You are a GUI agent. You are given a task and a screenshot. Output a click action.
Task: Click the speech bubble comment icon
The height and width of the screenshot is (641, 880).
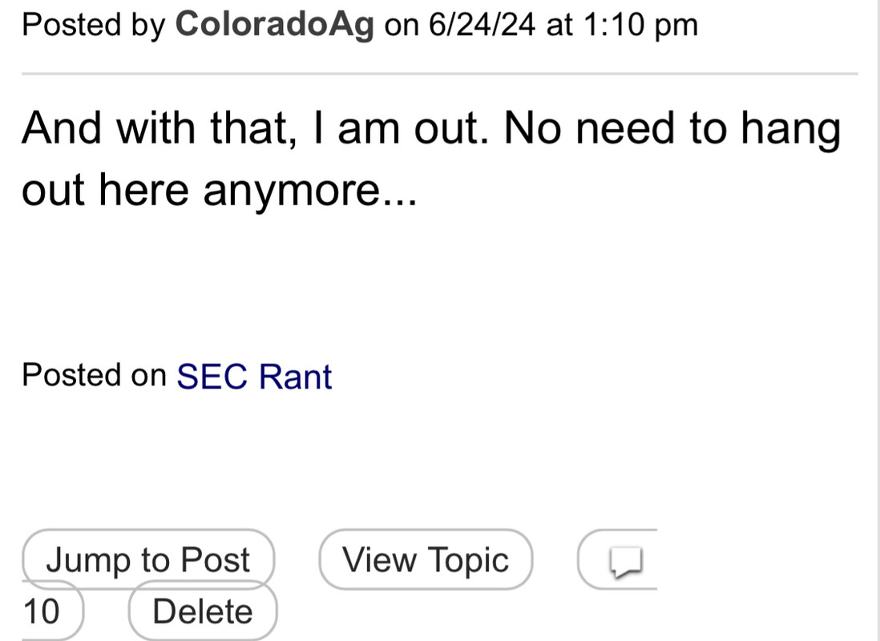coord(626,561)
